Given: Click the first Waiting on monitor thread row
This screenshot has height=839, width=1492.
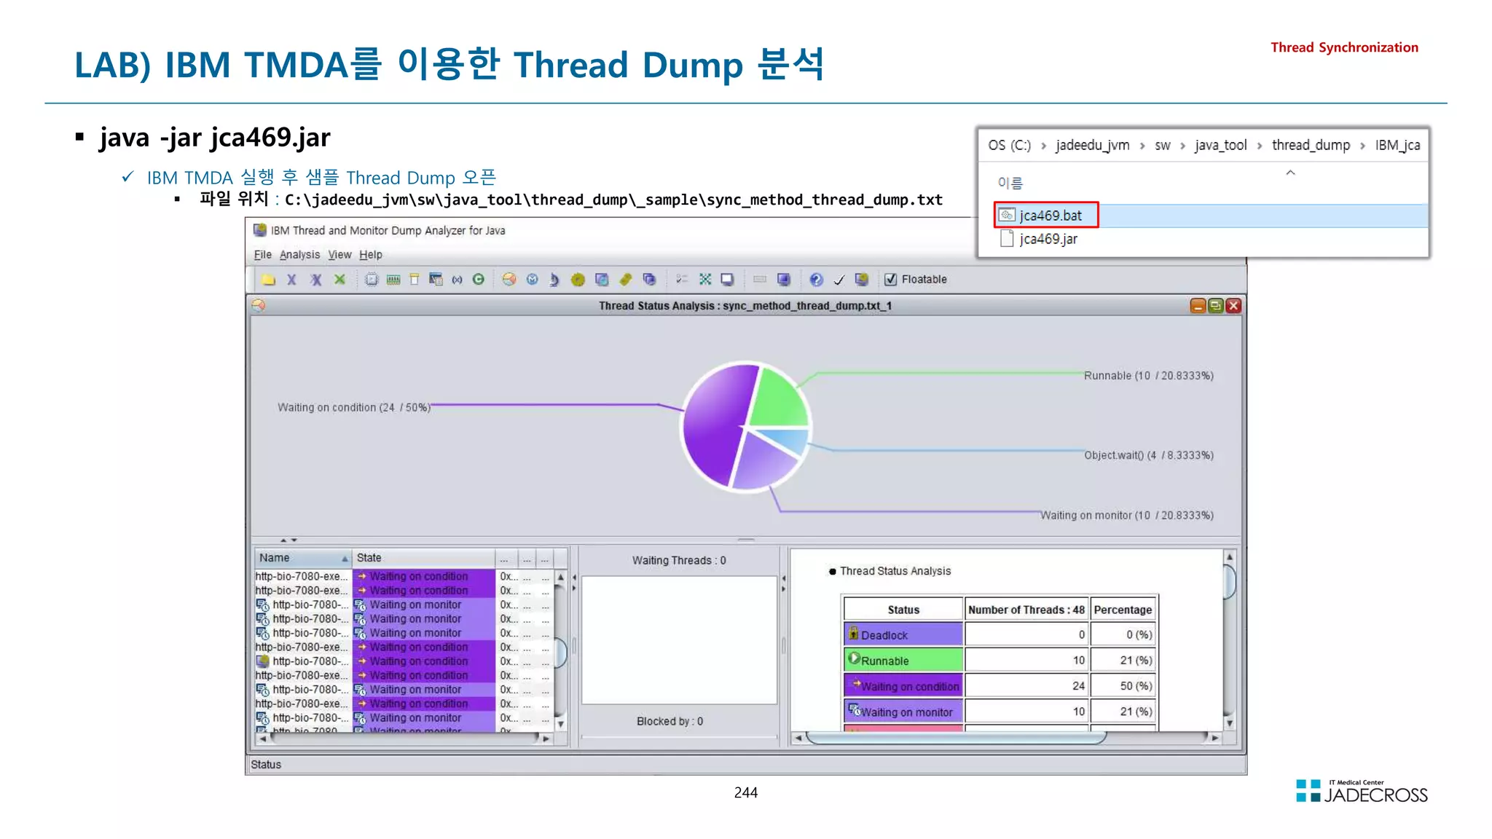Looking at the screenshot, I should pyautogui.click(x=403, y=604).
